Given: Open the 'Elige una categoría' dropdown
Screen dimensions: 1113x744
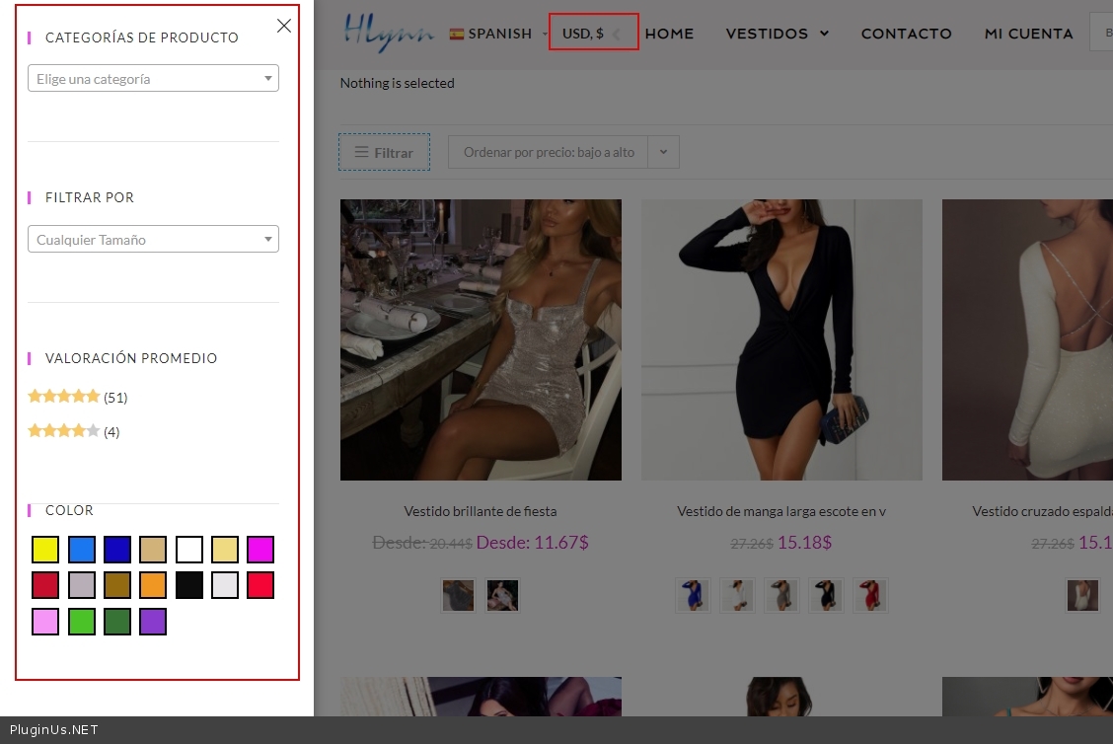Looking at the screenshot, I should pyautogui.click(x=153, y=79).
